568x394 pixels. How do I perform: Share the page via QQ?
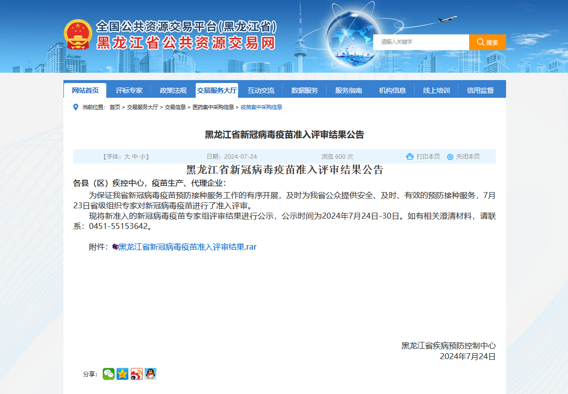tap(150, 374)
